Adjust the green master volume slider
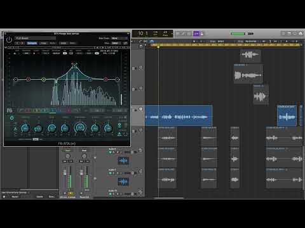The image size is (305, 228). coord(238,34)
